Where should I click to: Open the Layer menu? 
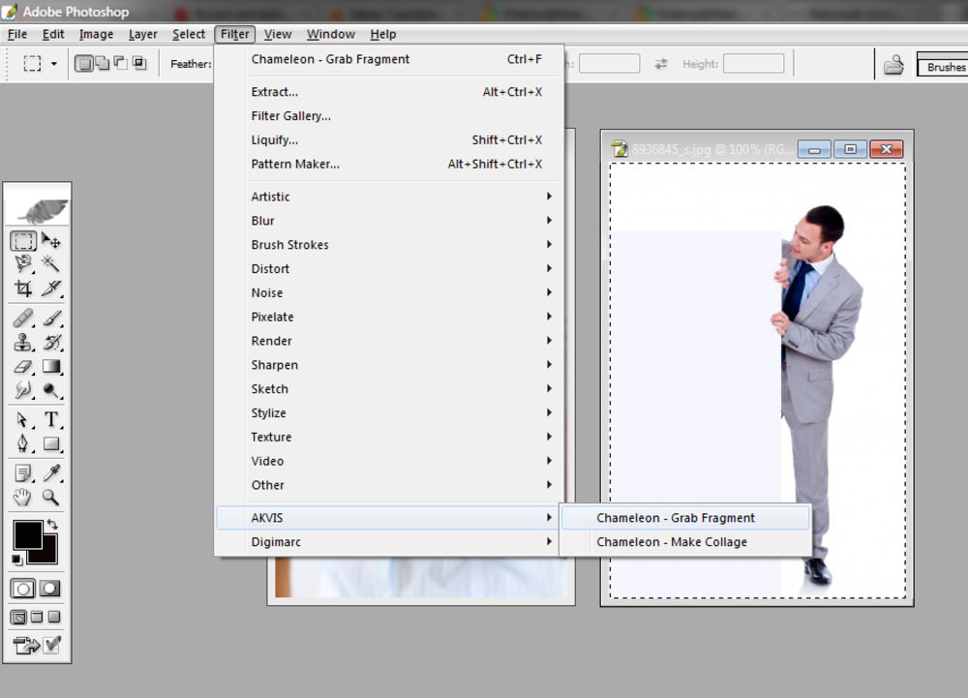pos(142,34)
